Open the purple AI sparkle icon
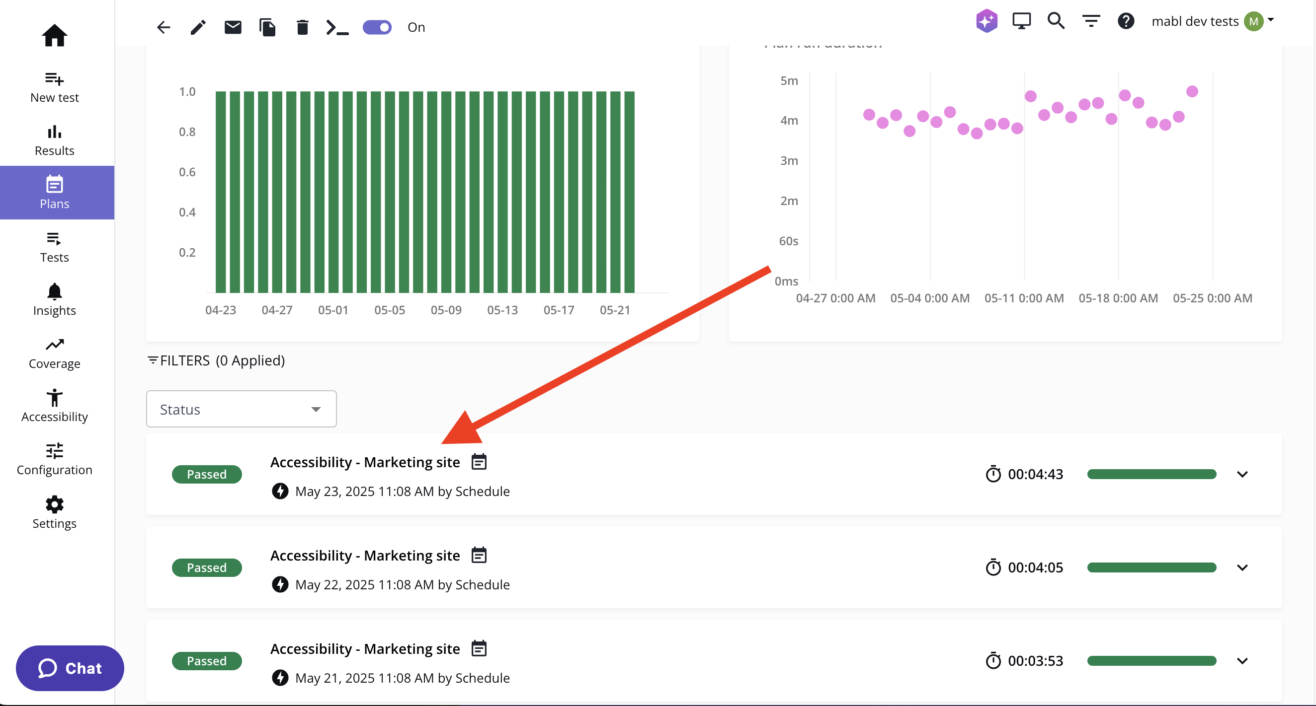The width and height of the screenshot is (1316, 706). coord(987,21)
